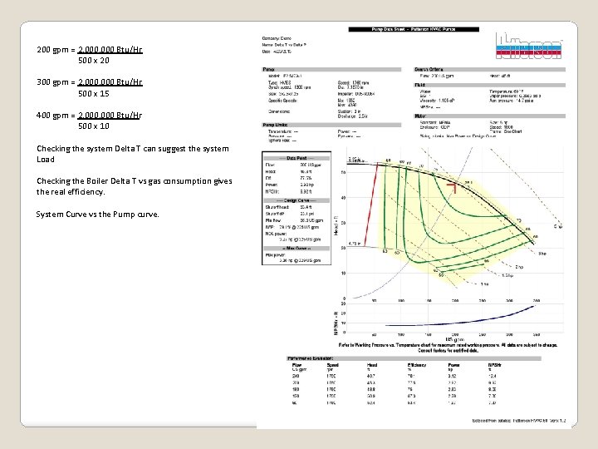The width and height of the screenshot is (598, 449).
Task: Click the 'Power' column heading in table
Action: [x=453, y=365]
